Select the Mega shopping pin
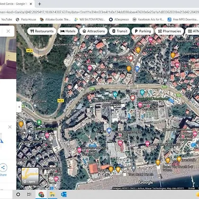This screenshot has height=199, width=199. pos(137,69)
